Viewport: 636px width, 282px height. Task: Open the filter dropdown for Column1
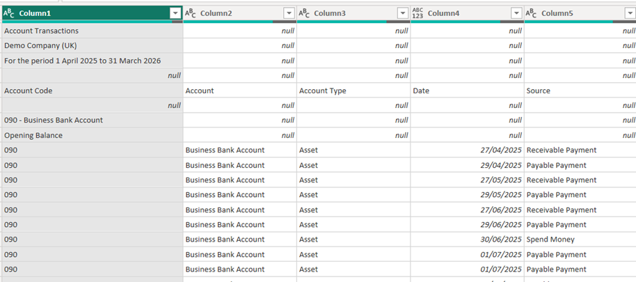tap(175, 13)
